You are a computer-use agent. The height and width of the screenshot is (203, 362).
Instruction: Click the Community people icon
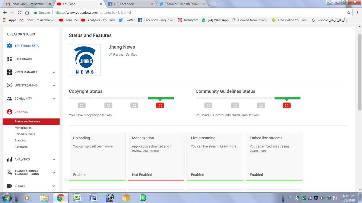click(x=9, y=99)
